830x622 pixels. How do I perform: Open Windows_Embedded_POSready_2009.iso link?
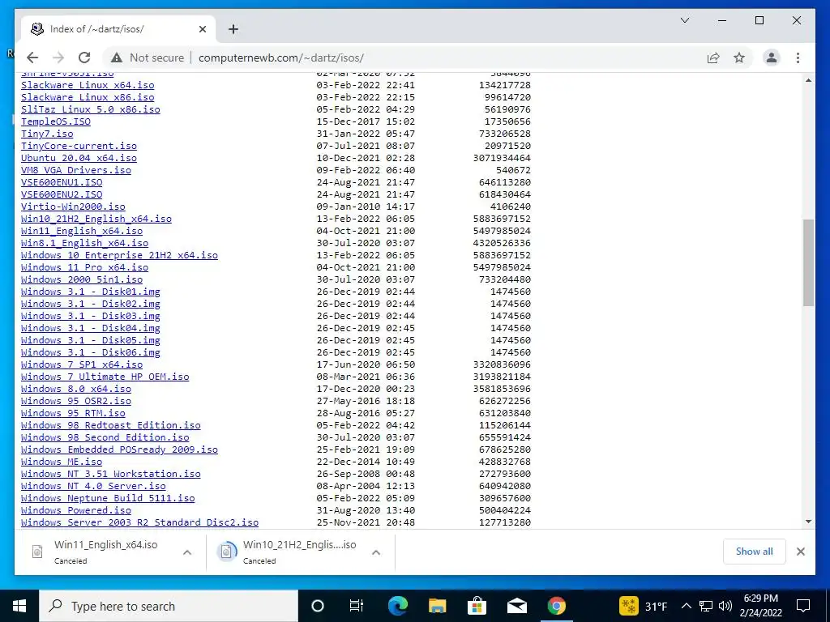click(x=119, y=450)
